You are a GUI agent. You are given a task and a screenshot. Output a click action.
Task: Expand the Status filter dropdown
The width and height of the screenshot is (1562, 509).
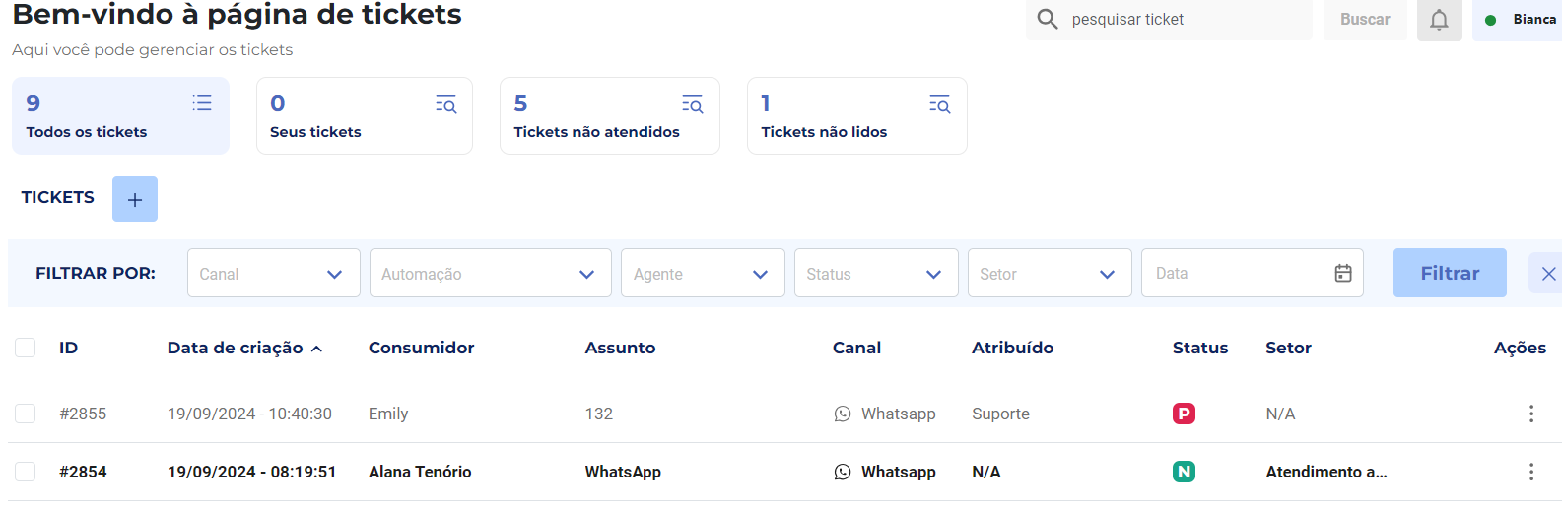tap(875, 274)
